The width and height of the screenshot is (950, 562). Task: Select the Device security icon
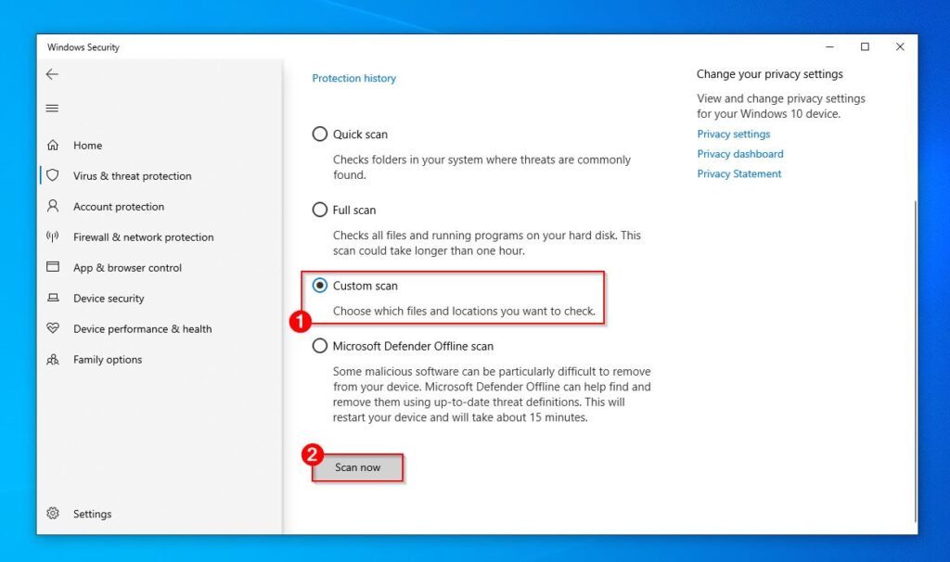56,299
